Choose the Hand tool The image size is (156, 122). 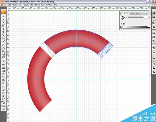pyautogui.click(x=3, y=93)
